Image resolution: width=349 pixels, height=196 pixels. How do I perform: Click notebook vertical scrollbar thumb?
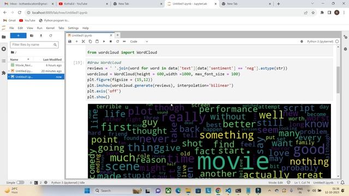tap(338, 79)
